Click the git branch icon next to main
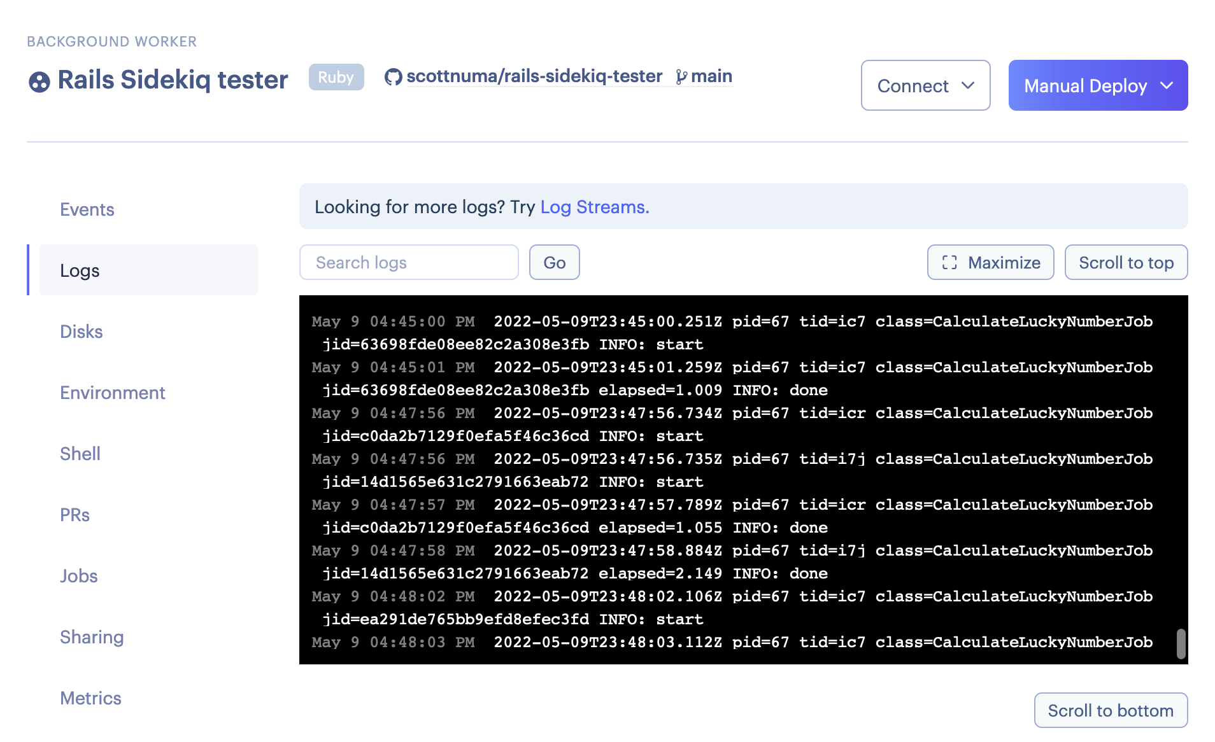 [682, 76]
